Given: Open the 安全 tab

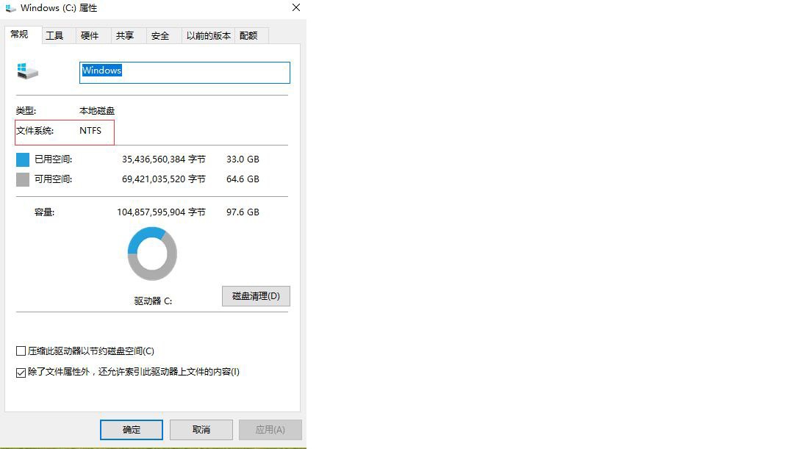Looking at the screenshot, I should (160, 35).
